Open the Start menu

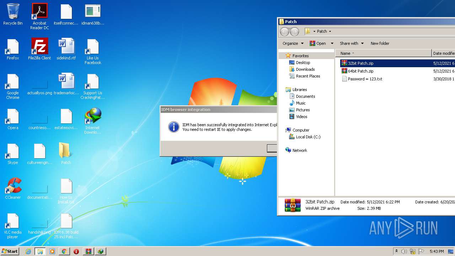point(10,251)
